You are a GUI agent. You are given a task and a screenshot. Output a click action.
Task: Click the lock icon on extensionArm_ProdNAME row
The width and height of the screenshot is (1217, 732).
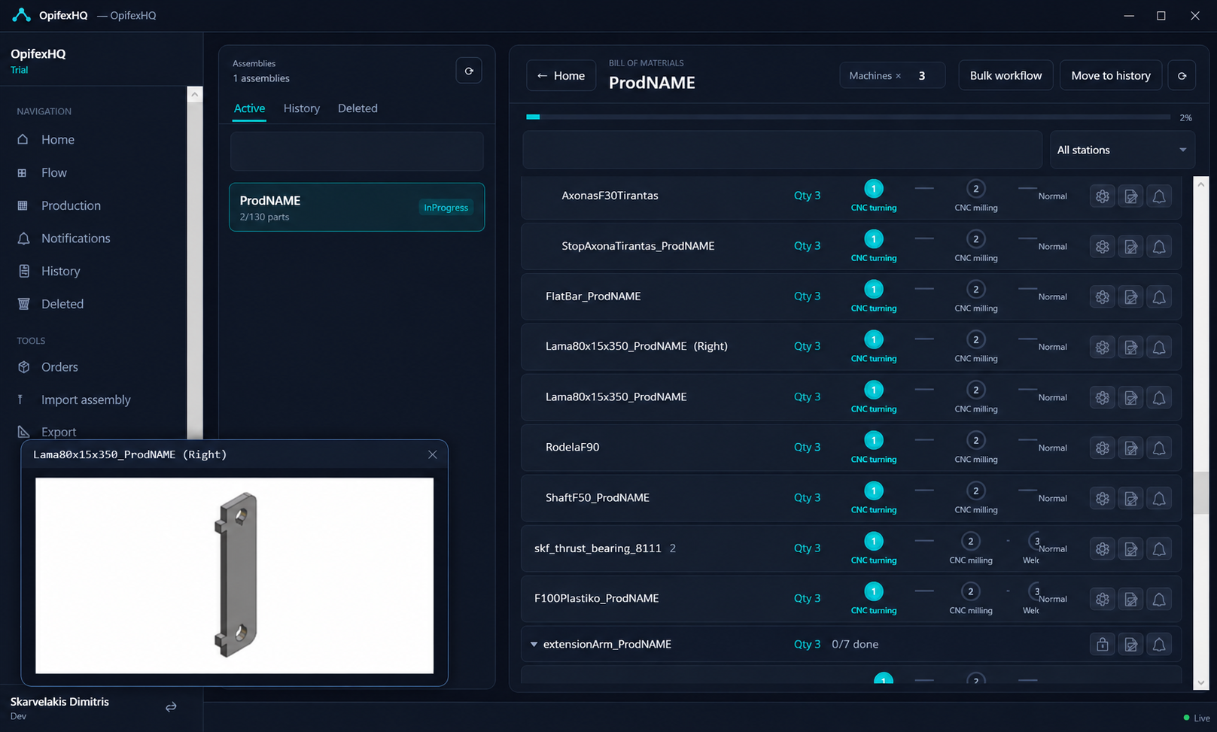1103,645
